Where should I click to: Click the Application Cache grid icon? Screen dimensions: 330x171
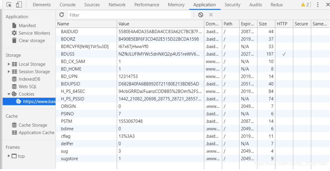pos(14,133)
